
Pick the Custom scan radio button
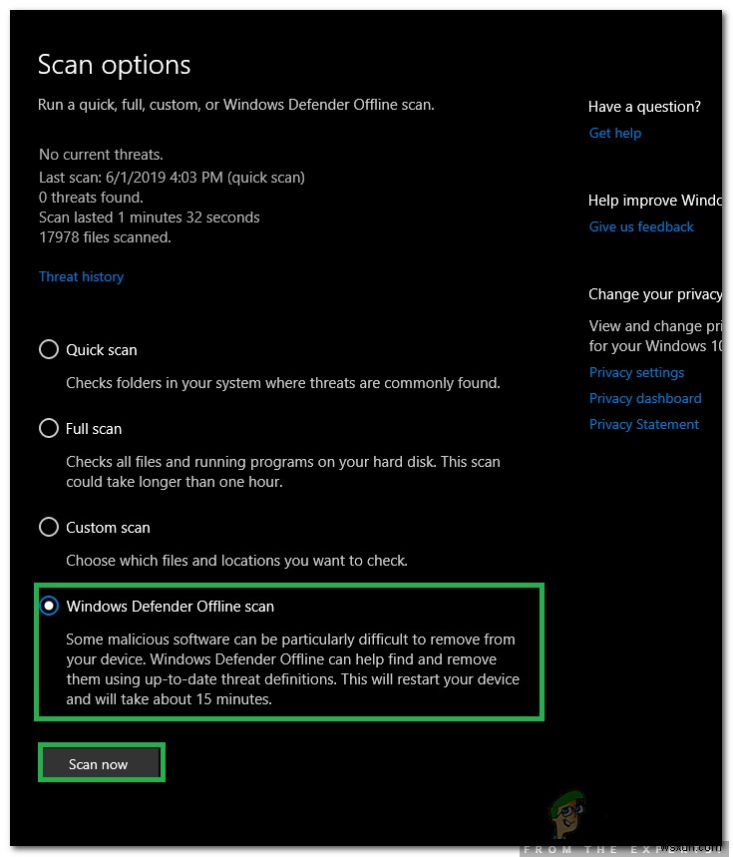click(48, 528)
